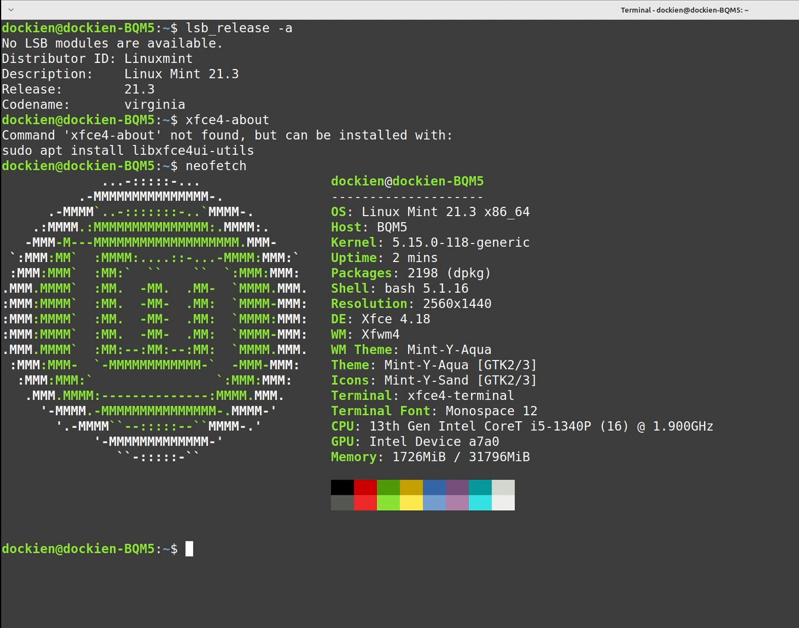Click the light blue neofetch color block
This screenshot has width=799, height=628.
434,503
